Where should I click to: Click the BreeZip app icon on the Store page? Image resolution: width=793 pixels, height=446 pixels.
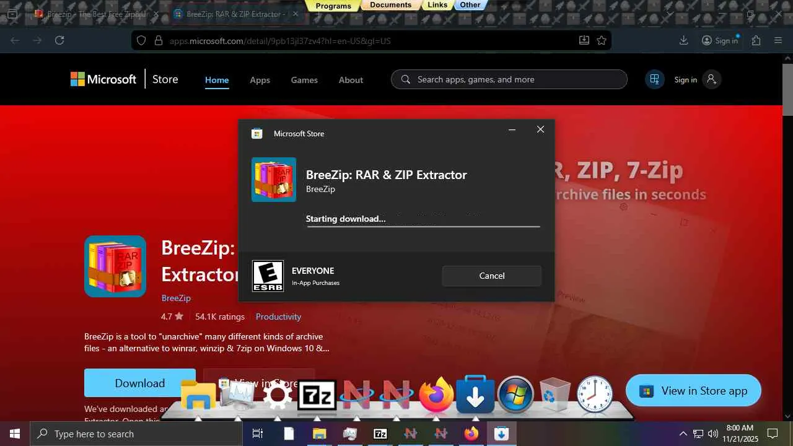coord(115,266)
